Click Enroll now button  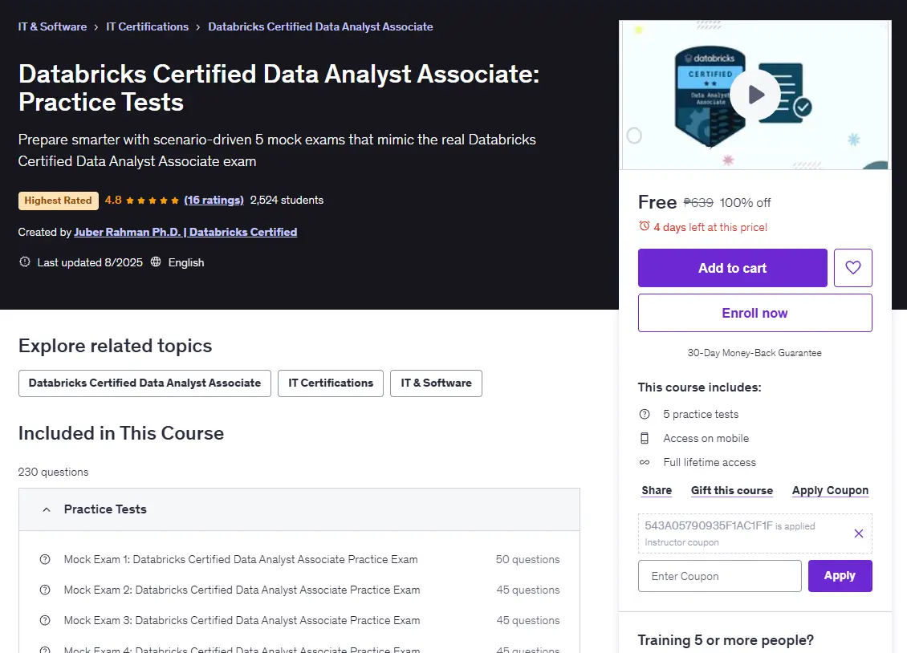(x=754, y=313)
